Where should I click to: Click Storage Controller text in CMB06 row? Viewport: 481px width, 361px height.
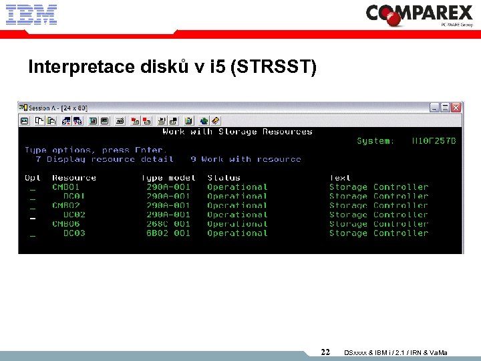point(379,224)
